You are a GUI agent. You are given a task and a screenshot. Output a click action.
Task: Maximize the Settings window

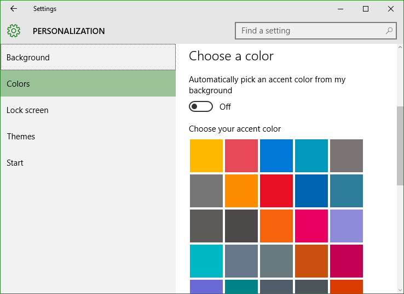[x=365, y=9]
